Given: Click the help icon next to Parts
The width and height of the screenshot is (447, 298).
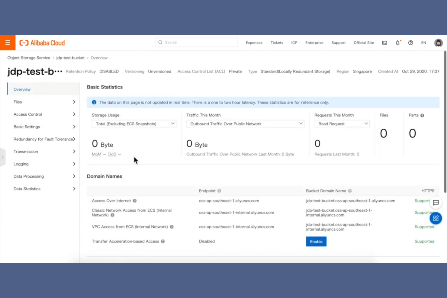Looking at the screenshot, I should click(x=422, y=115).
